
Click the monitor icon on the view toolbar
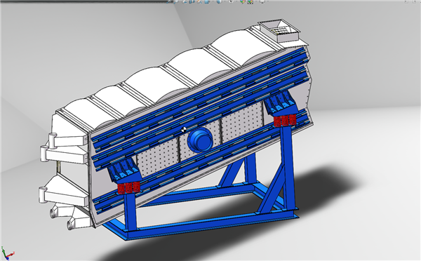pyautogui.click(x=262, y=1)
